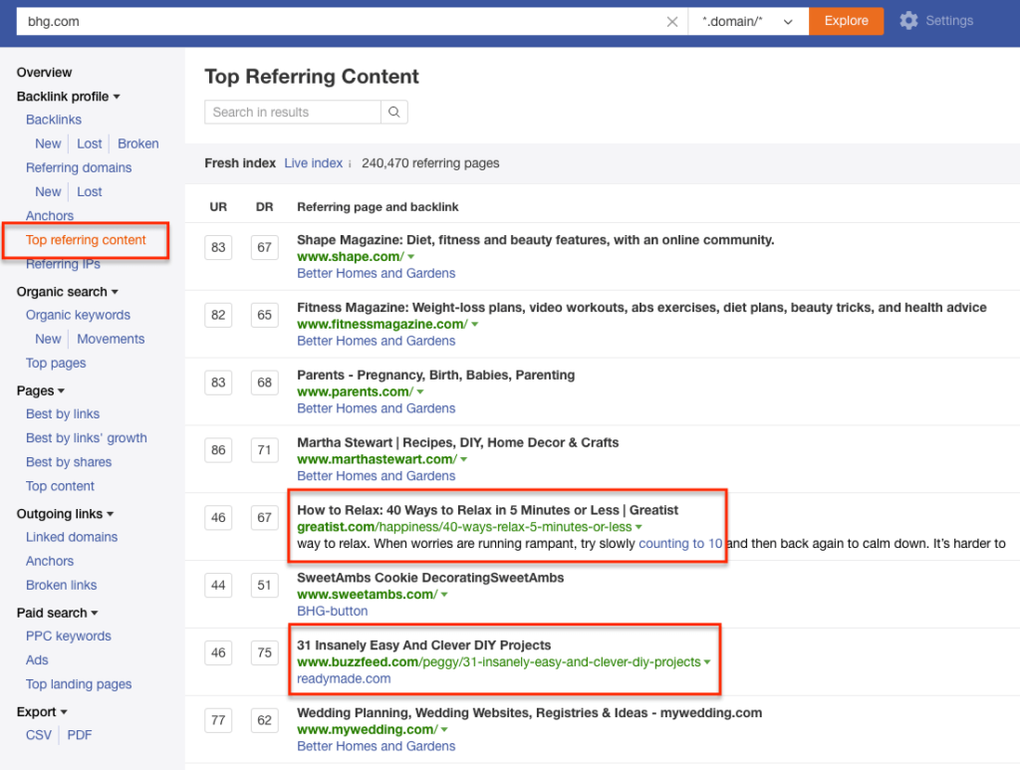Select New under Backlinks
1020x770 pixels.
(48, 143)
